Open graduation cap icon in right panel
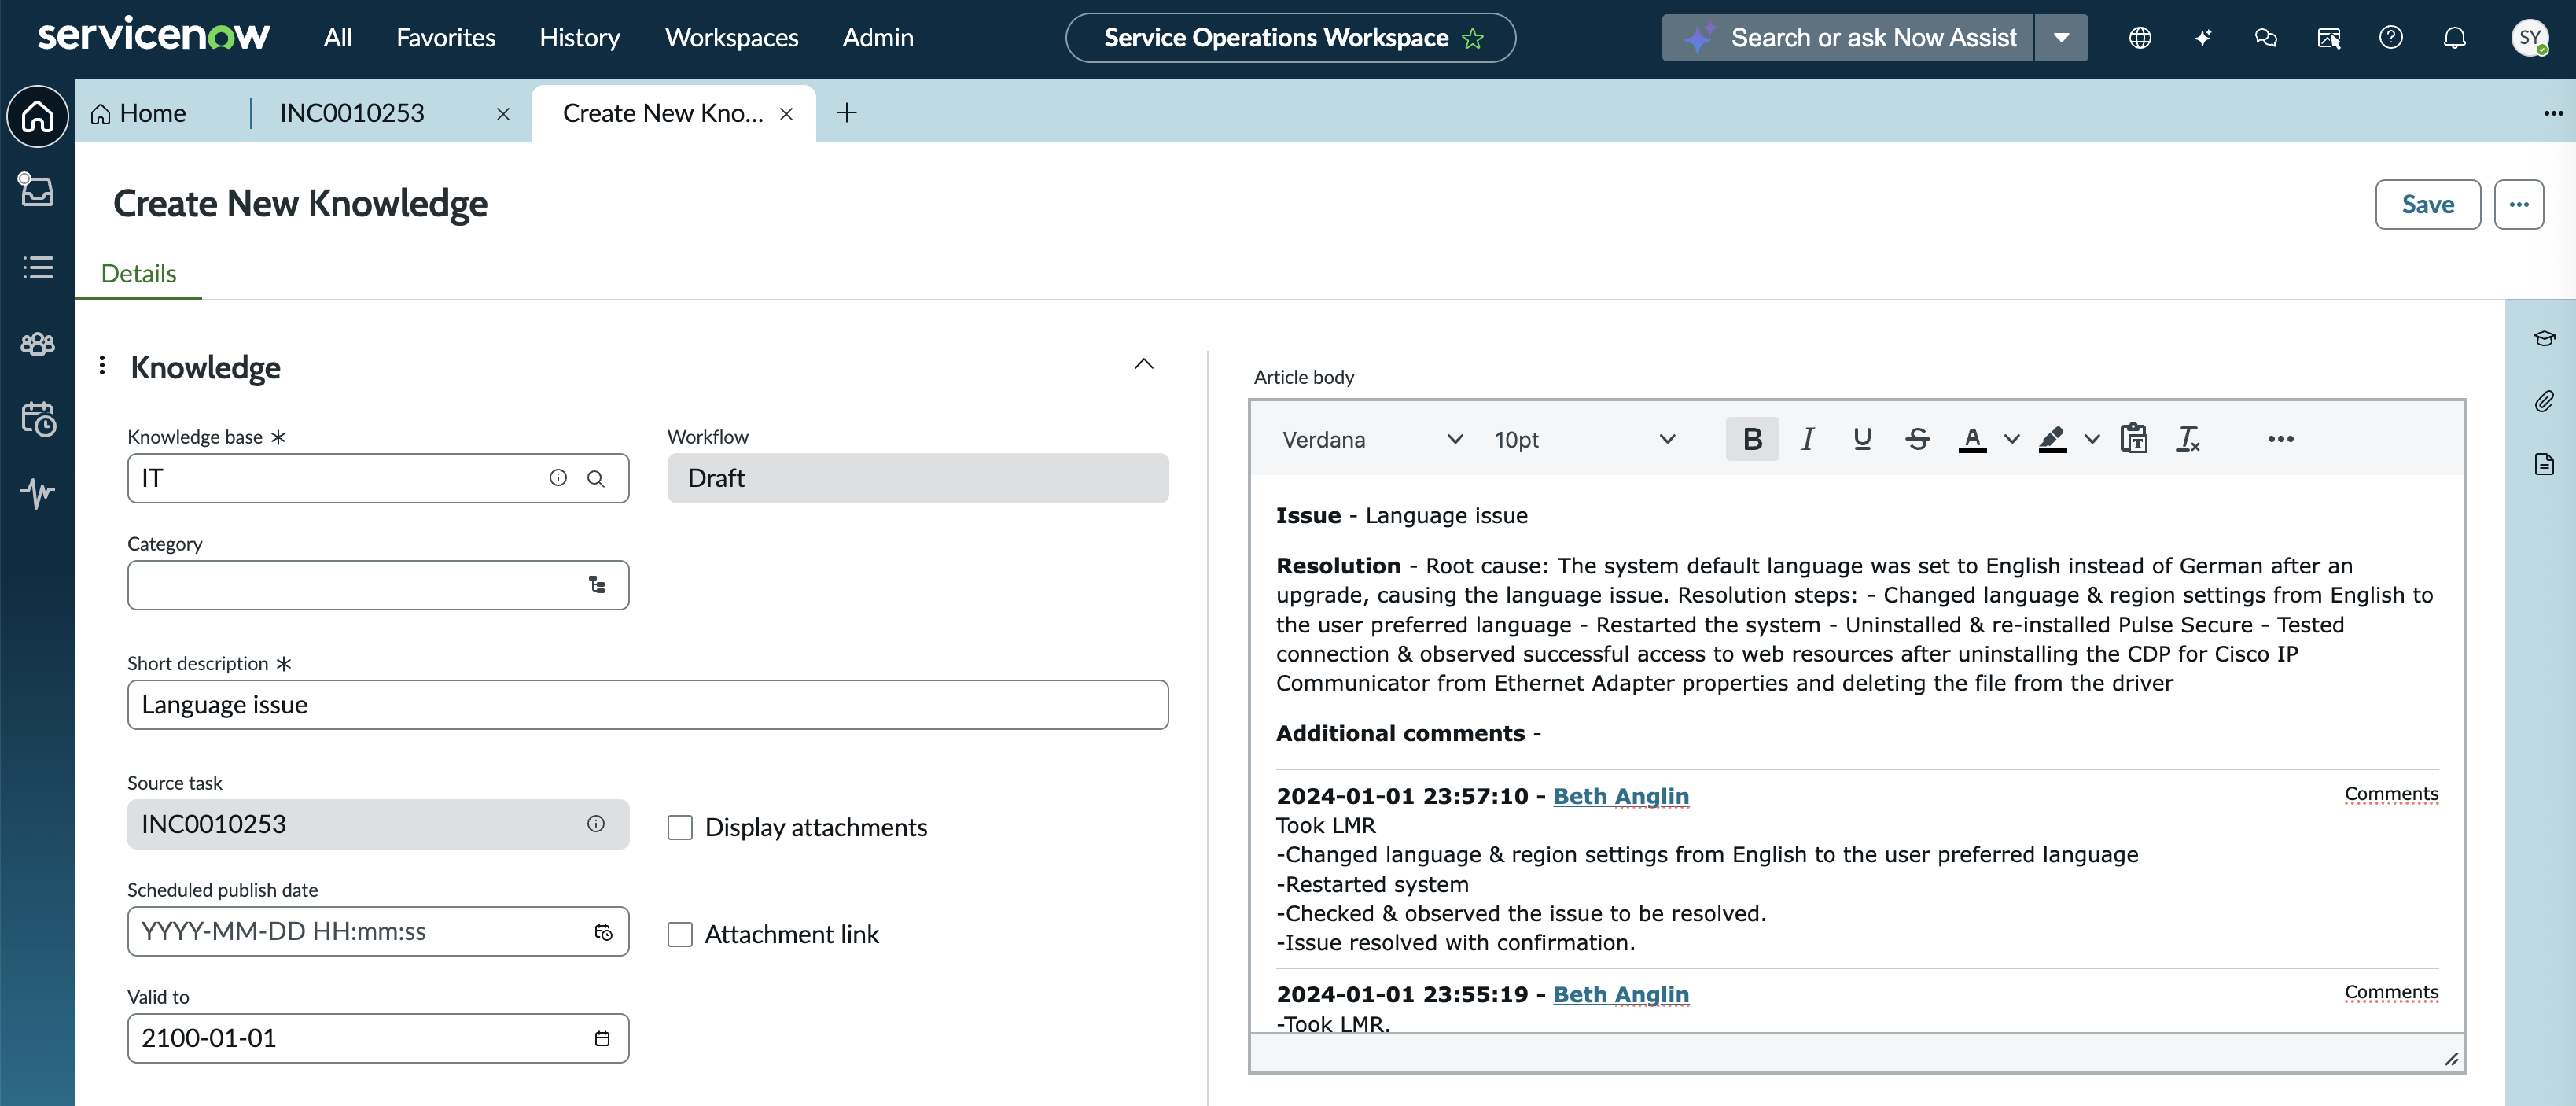 (2544, 338)
